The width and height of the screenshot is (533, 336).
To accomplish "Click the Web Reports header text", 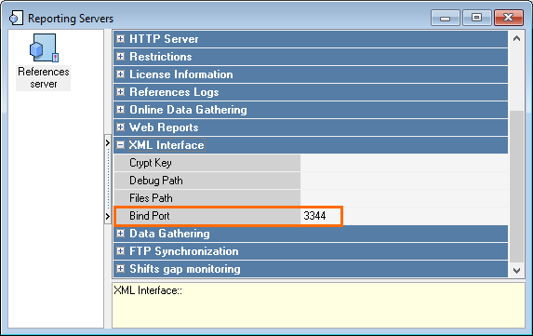I will 164,128.
